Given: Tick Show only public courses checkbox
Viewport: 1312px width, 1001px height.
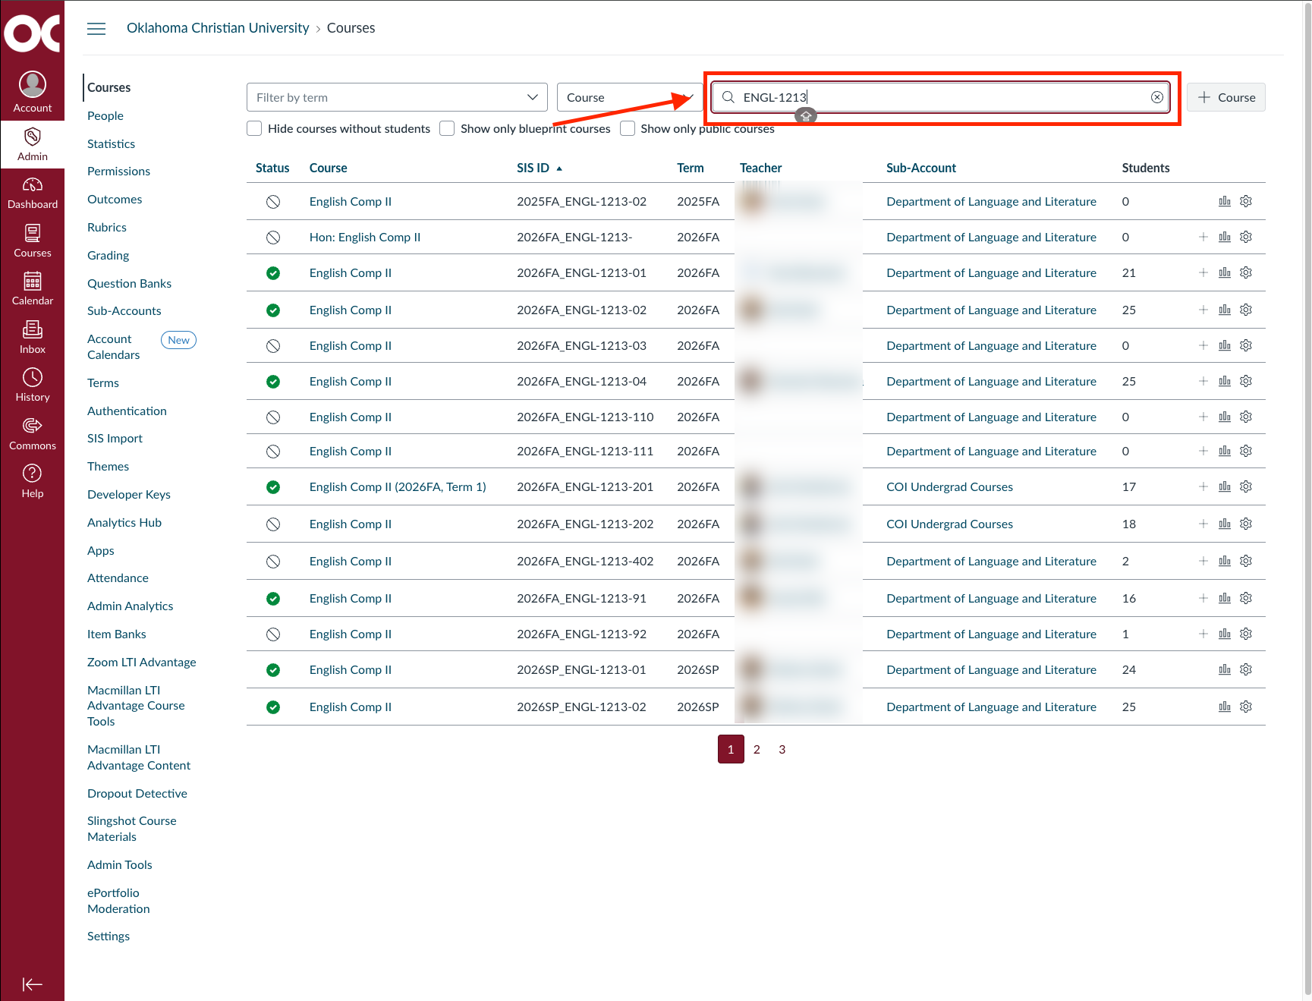Looking at the screenshot, I should click(628, 128).
